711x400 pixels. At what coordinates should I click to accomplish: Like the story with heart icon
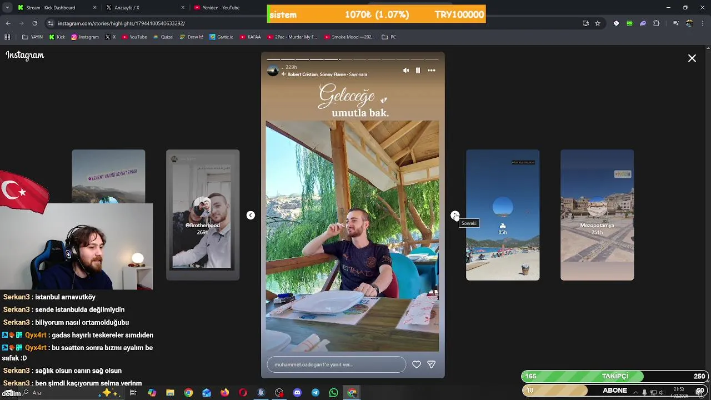pos(417,364)
